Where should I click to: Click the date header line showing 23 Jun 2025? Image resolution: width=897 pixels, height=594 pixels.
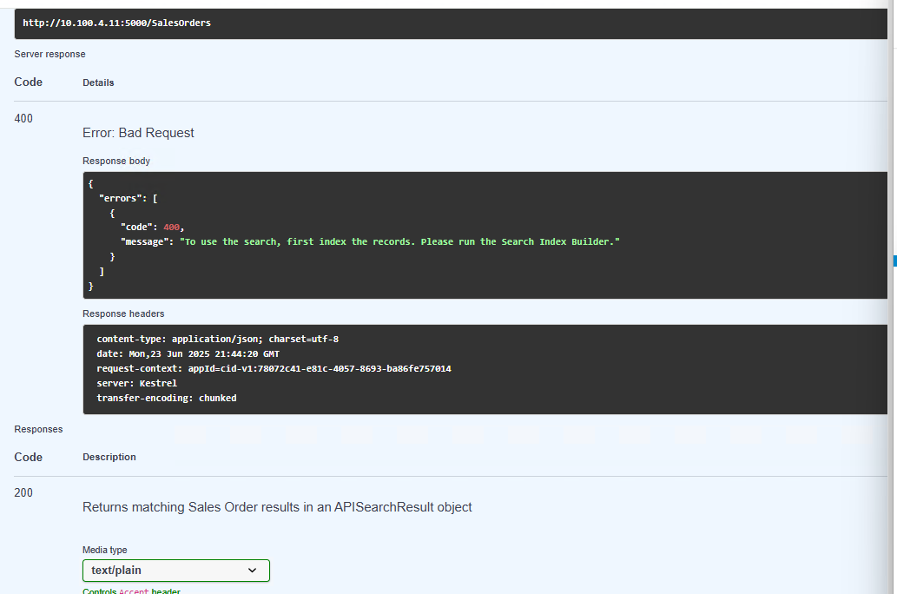click(x=188, y=353)
